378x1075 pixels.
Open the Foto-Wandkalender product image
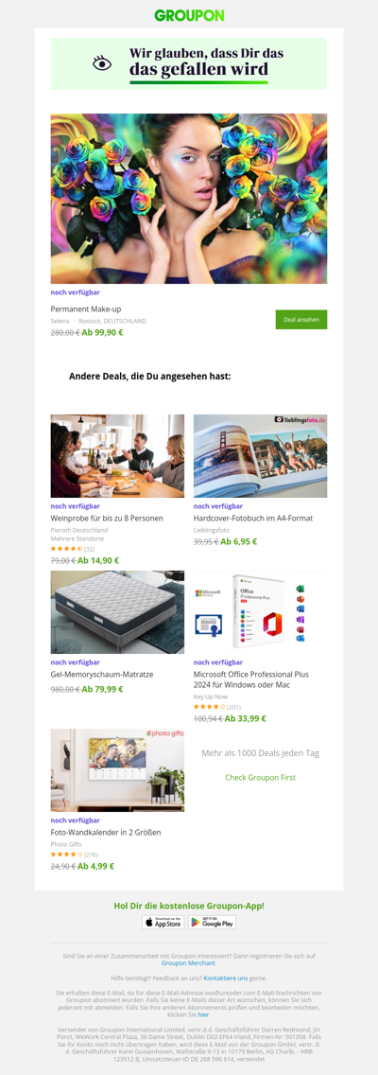point(117,770)
